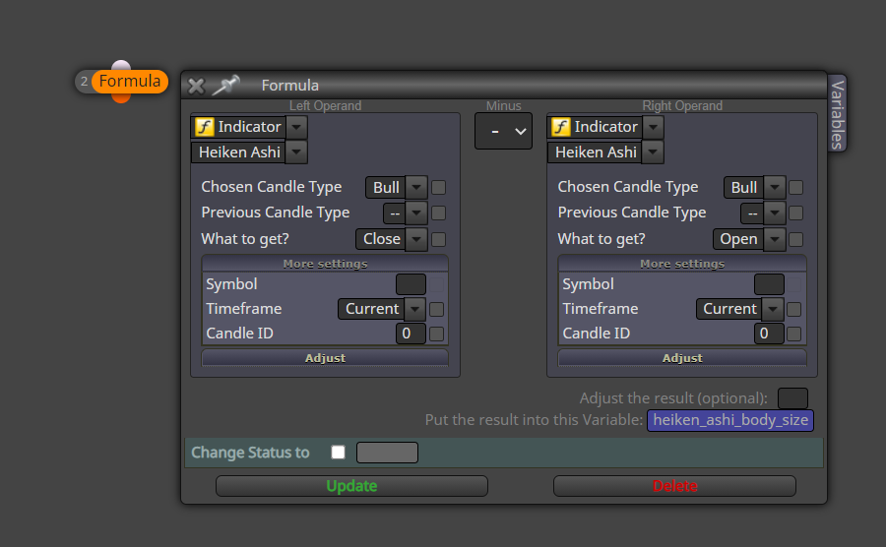
Task: Change right Timeframe Current dropdown
Action: point(773,309)
